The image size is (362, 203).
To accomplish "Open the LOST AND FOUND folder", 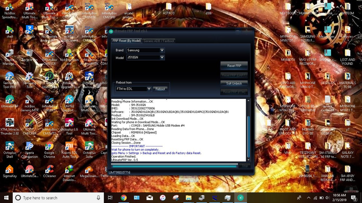I will pos(348,57).
